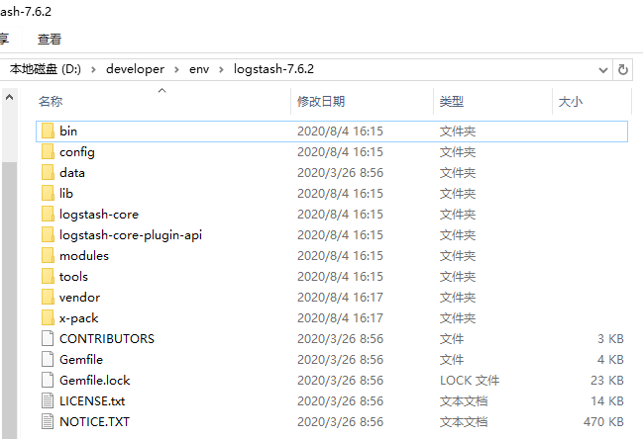
Task: Sort by 类型 column header
Action: [452, 102]
